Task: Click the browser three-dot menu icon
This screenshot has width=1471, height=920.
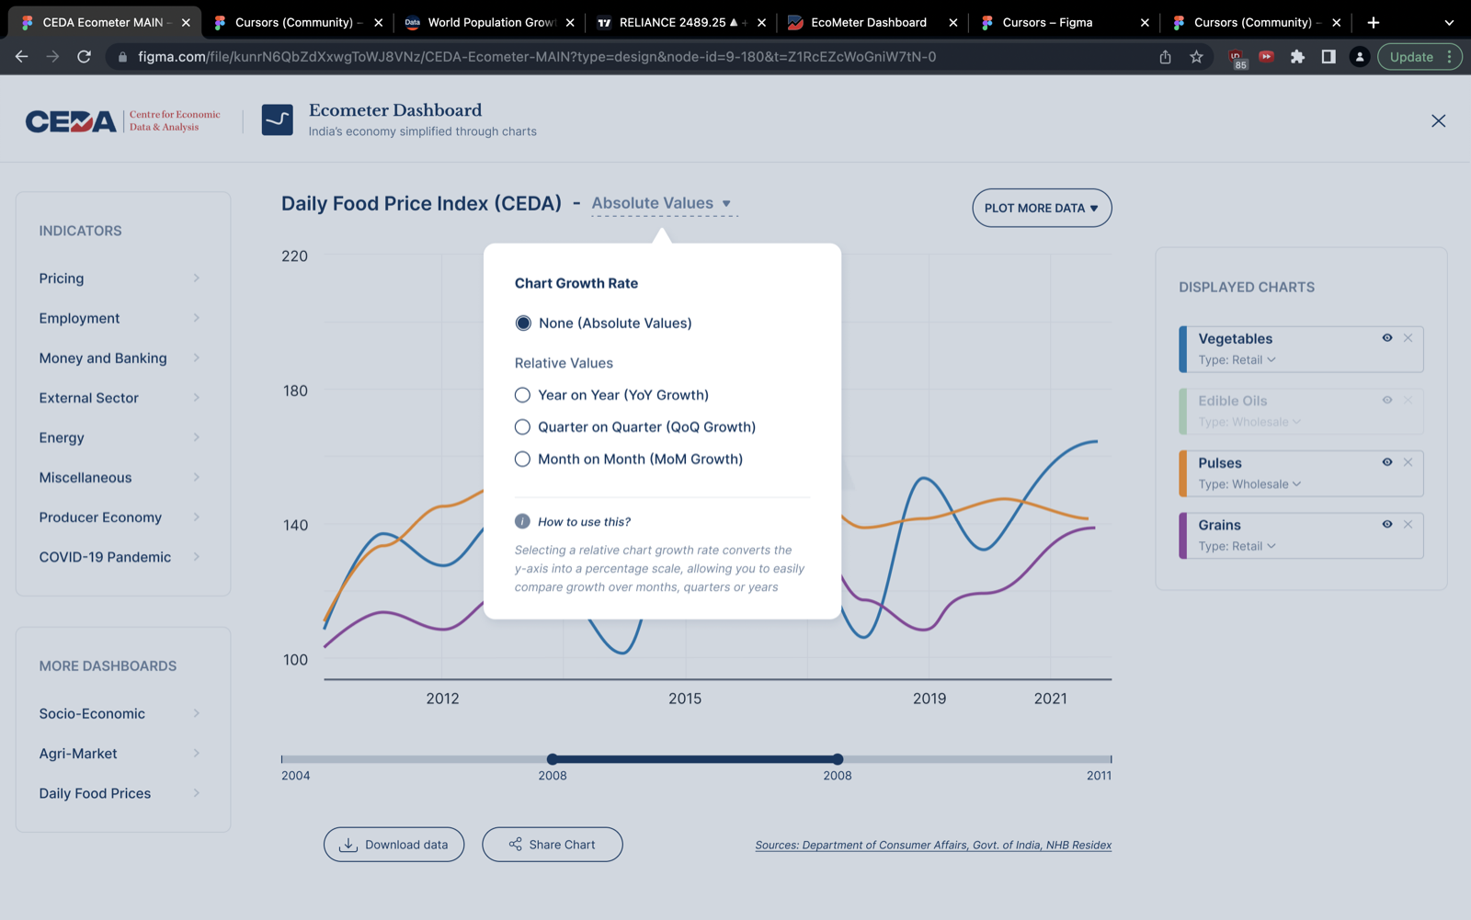Action: 1449,57
